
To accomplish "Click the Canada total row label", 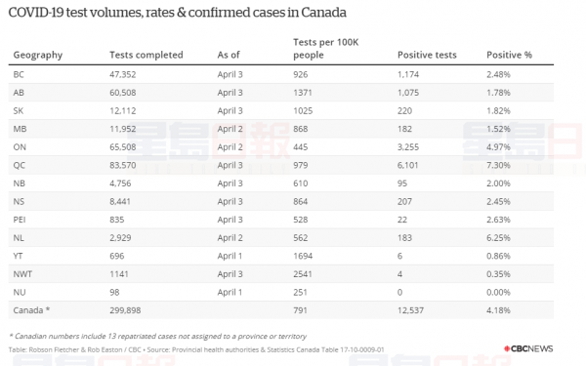I will (x=31, y=310).
